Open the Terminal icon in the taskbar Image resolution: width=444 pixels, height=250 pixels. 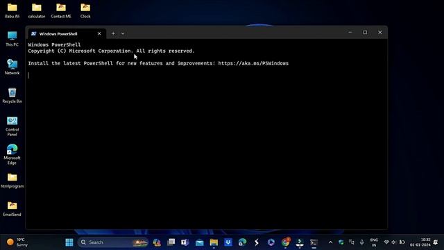[x=314, y=242]
